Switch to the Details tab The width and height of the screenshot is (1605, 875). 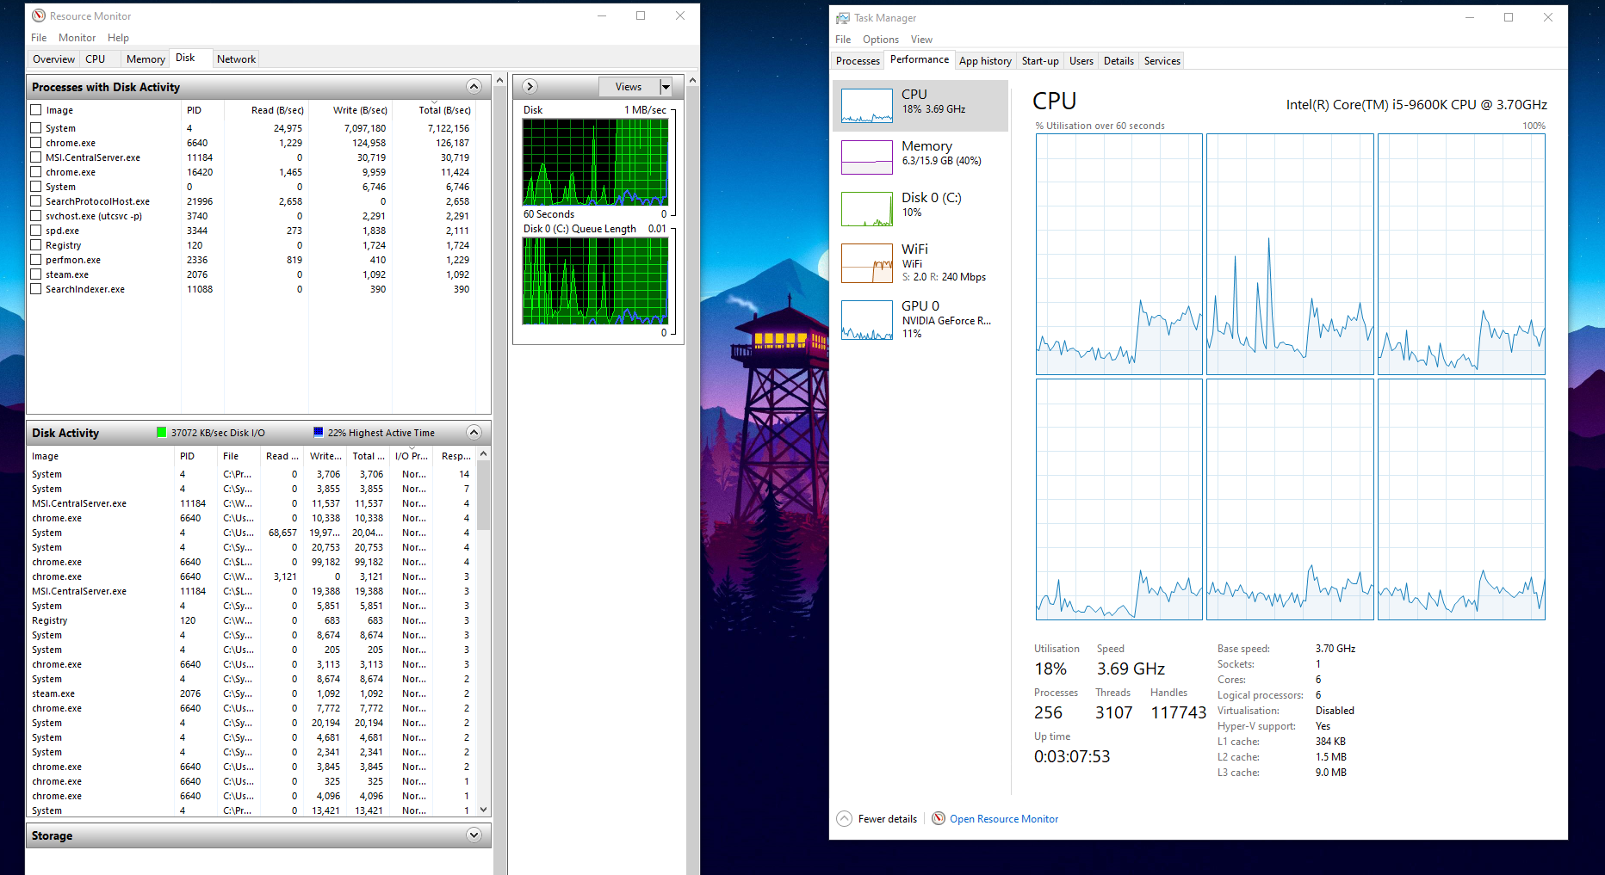[1119, 61]
